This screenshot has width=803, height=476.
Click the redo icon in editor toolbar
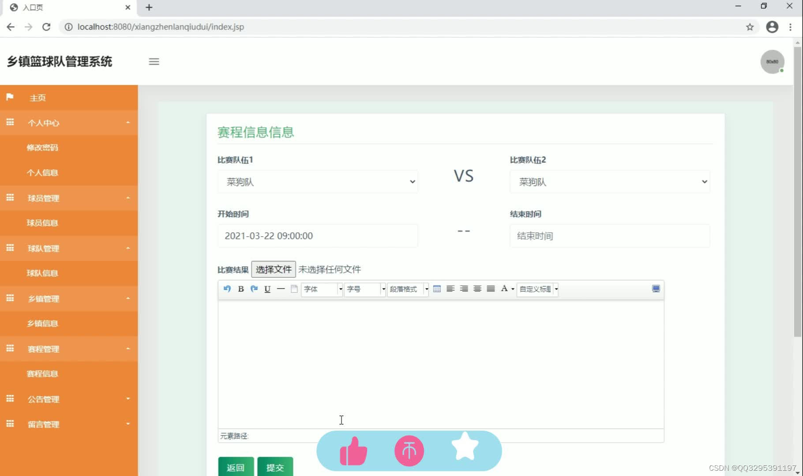[254, 289]
